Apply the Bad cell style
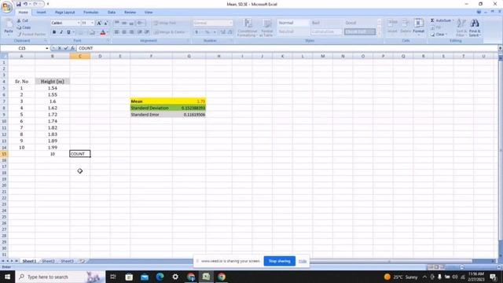Image resolution: width=503 pixels, height=283 pixels. click(326, 23)
